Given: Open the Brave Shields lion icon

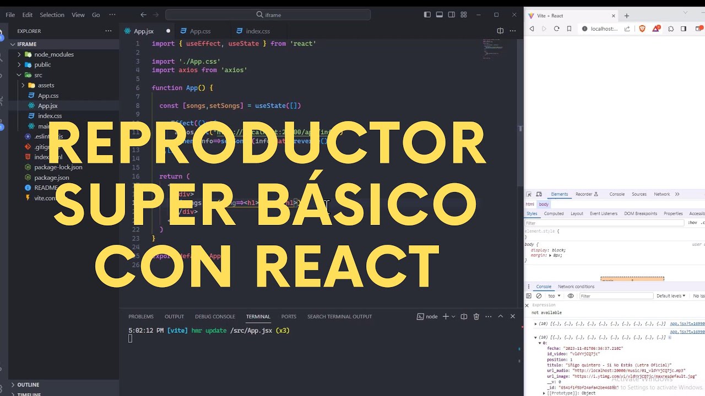Looking at the screenshot, I should click(x=642, y=29).
